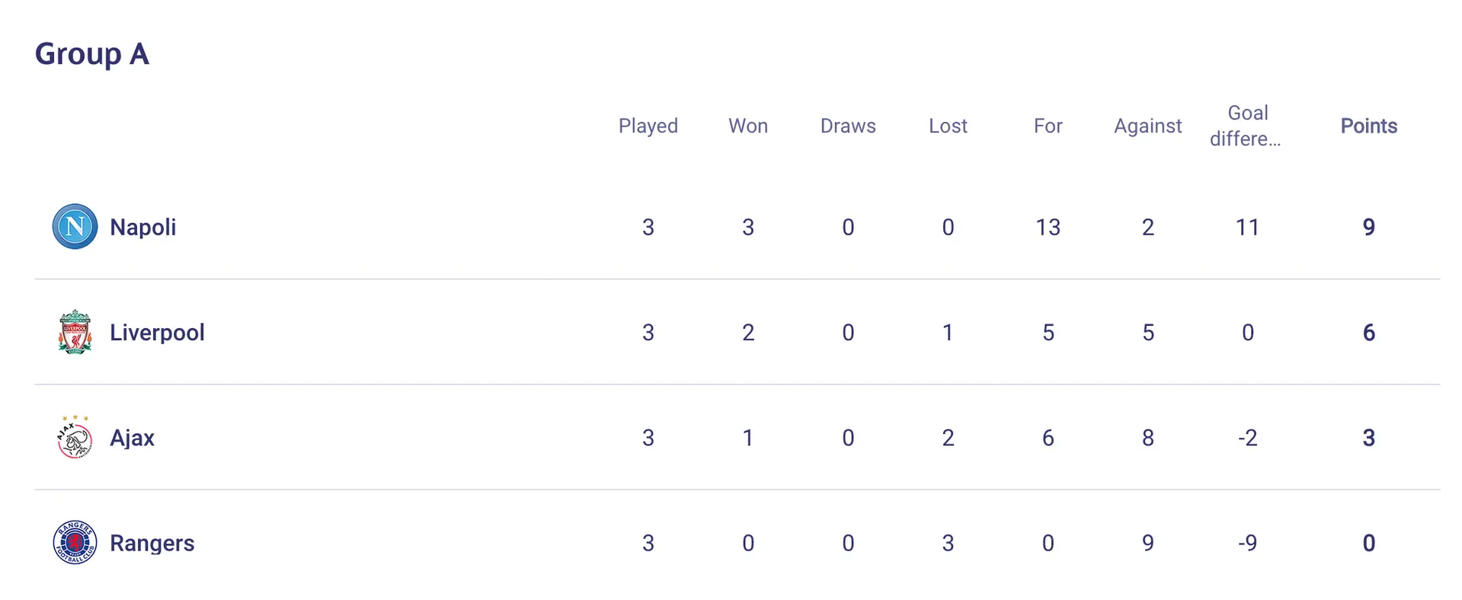Click the For column header
The height and width of the screenshot is (600, 1462).
[1048, 126]
